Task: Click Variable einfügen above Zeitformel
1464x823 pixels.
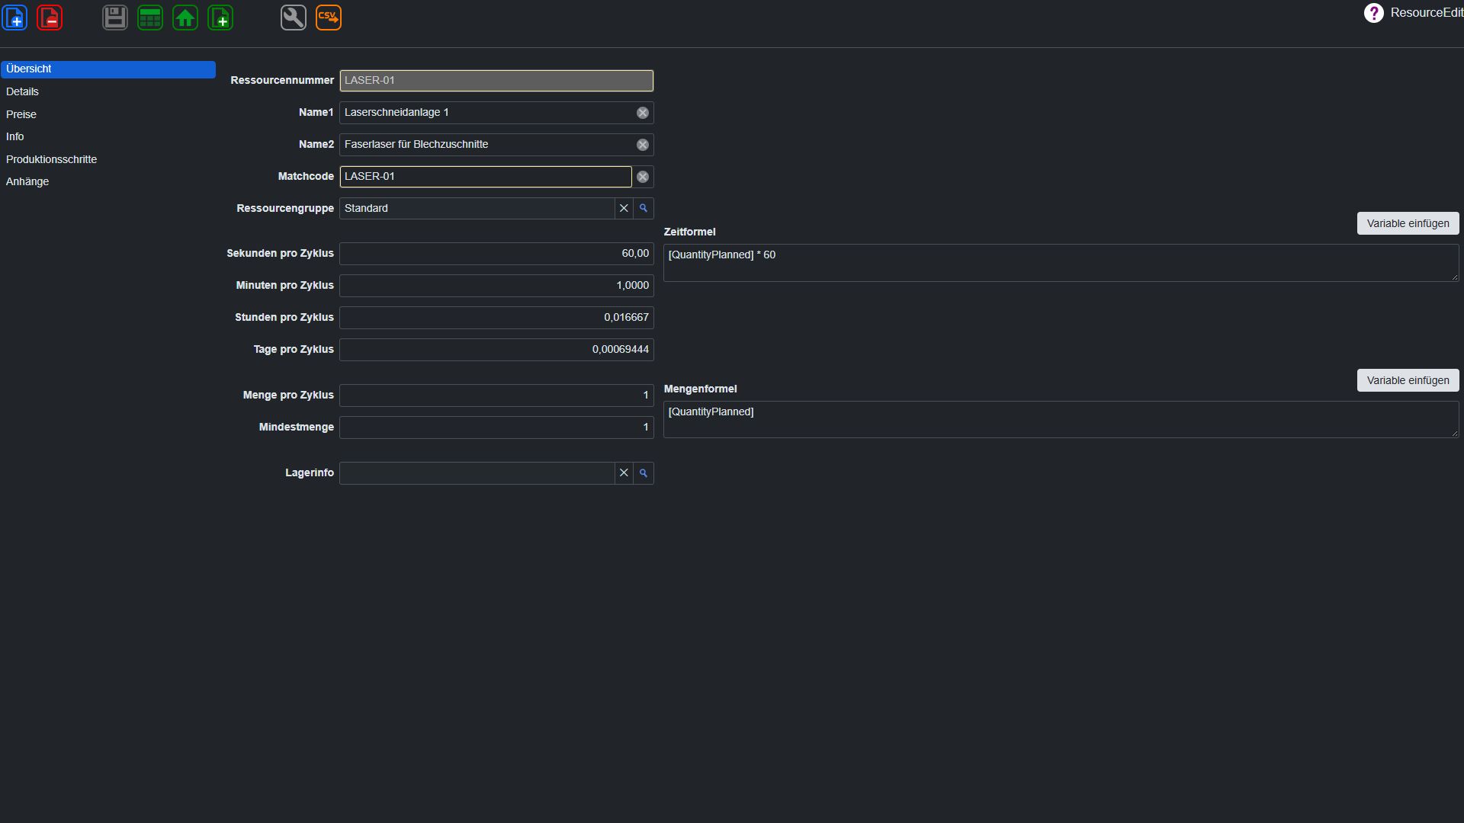Action: tap(1408, 223)
